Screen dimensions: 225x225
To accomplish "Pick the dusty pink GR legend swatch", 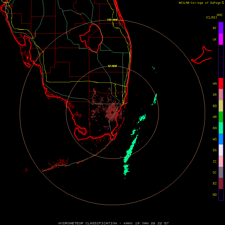I will (x=221, y=95).
